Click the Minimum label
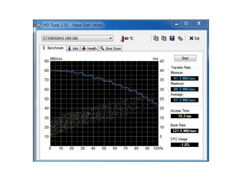The height and width of the screenshot is (181, 242). point(177,73)
